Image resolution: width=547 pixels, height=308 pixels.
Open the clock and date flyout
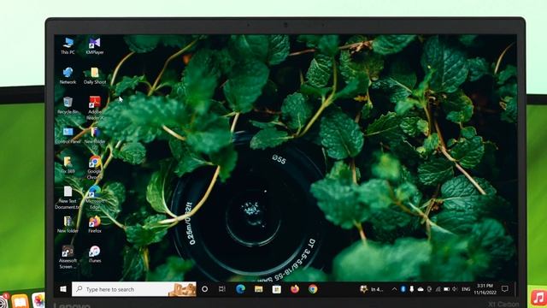[485, 289]
